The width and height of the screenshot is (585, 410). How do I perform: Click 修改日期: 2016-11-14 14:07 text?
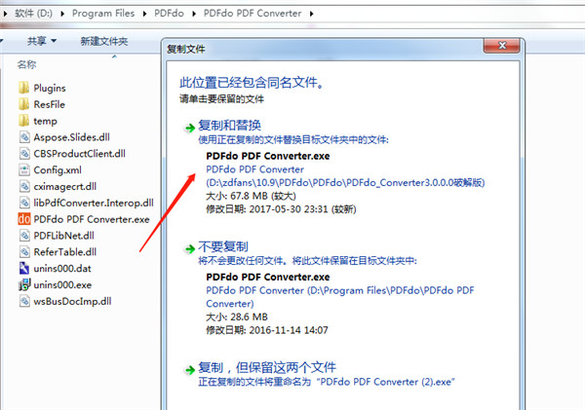coord(267,330)
